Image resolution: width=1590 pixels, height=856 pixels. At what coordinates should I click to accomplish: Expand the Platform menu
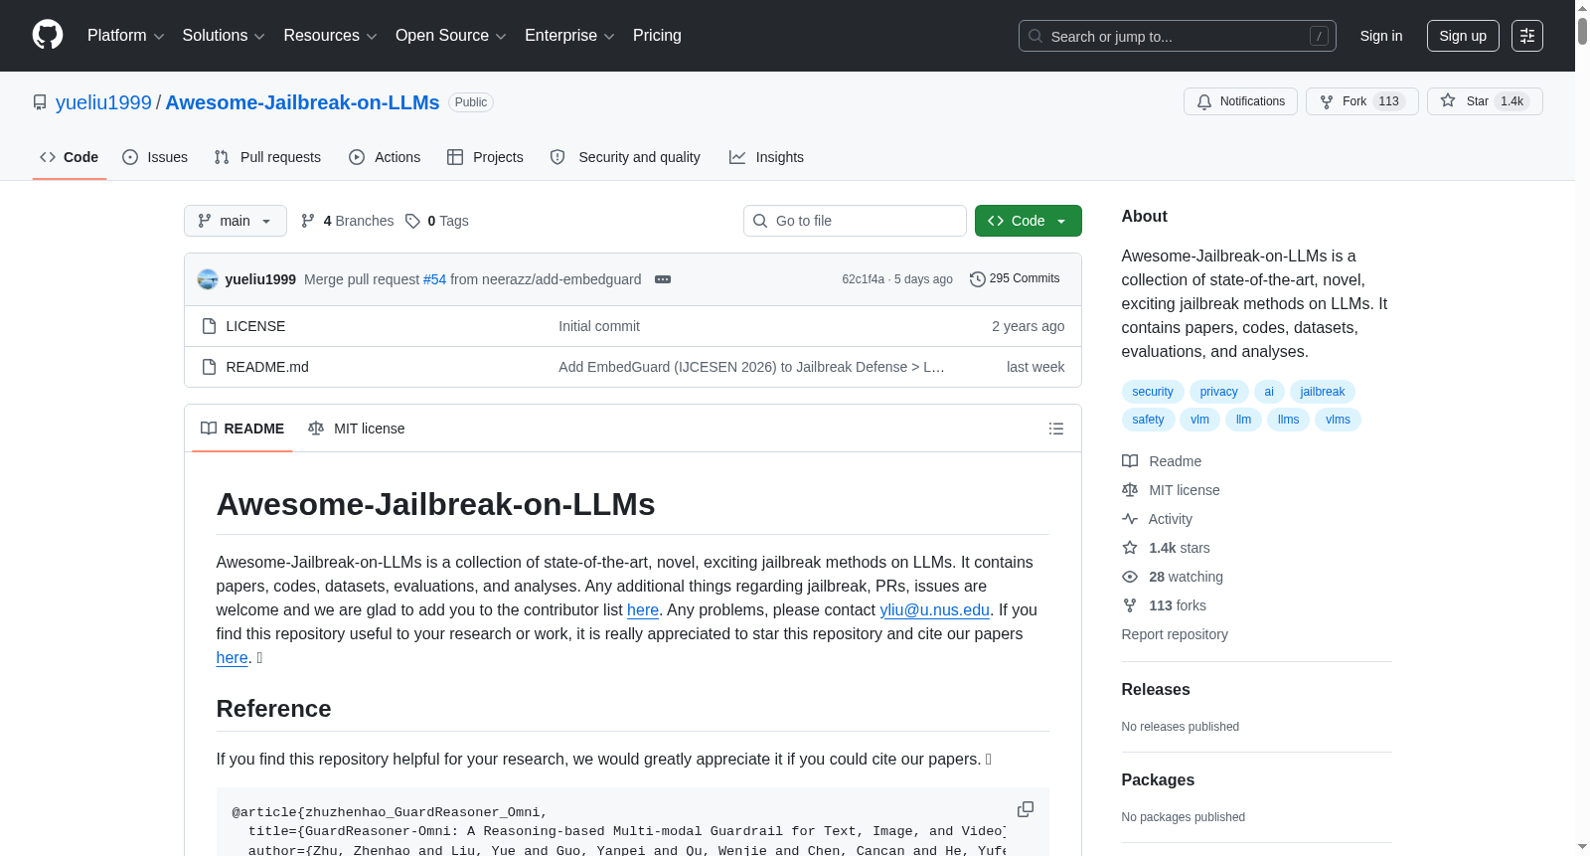pos(125,36)
